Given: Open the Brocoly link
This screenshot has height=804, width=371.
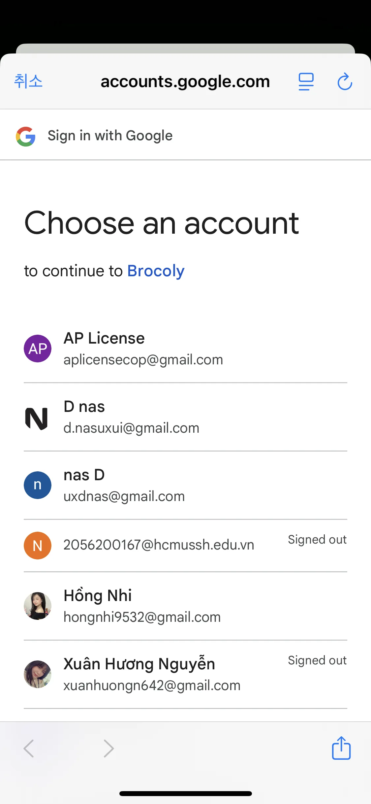Looking at the screenshot, I should 156,271.
